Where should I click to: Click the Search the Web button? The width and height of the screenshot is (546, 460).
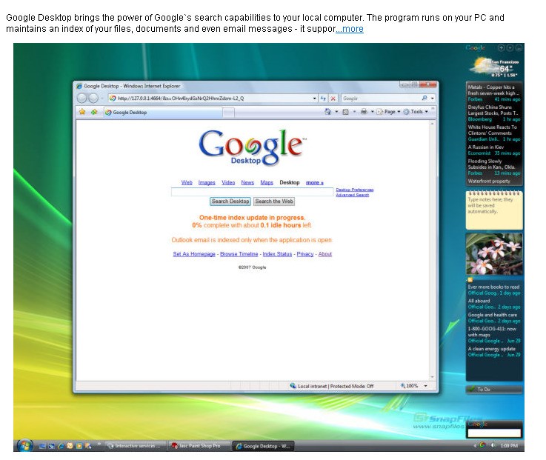click(x=274, y=201)
